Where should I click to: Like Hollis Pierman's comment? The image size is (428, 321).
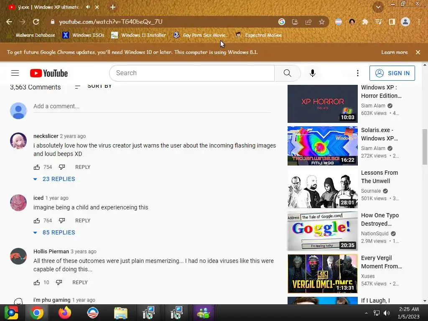[37, 283]
